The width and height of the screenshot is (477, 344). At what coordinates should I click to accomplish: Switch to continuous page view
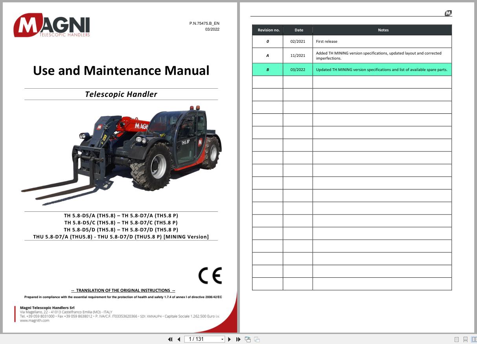point(465,339)
